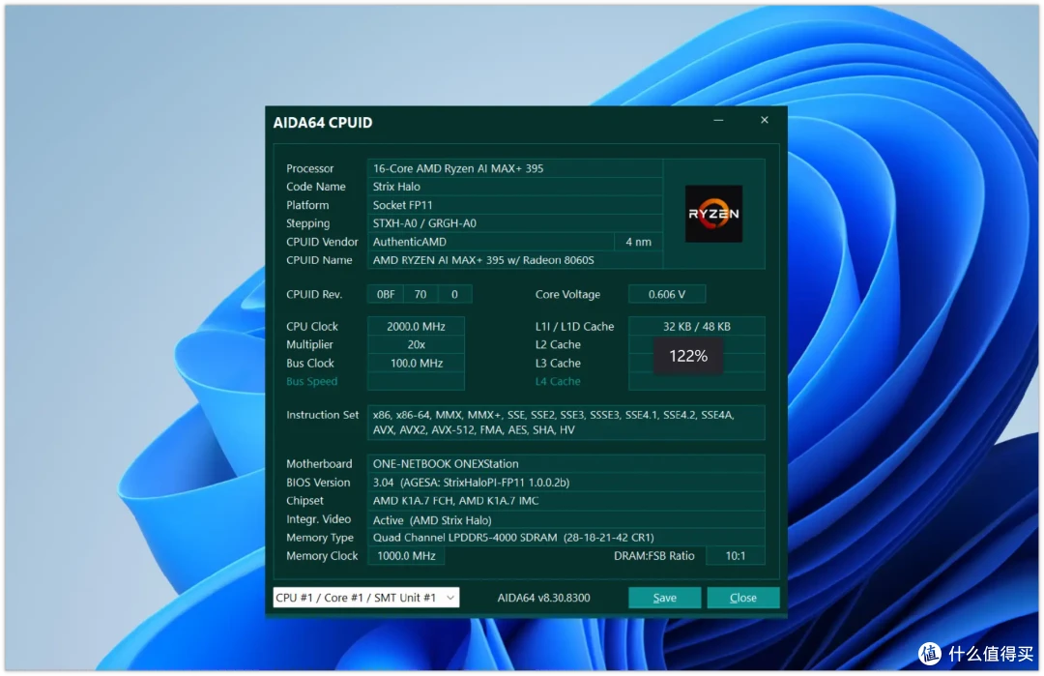Click the Bus Clock value "100.0 MHz"

click(x=416, y=363)
